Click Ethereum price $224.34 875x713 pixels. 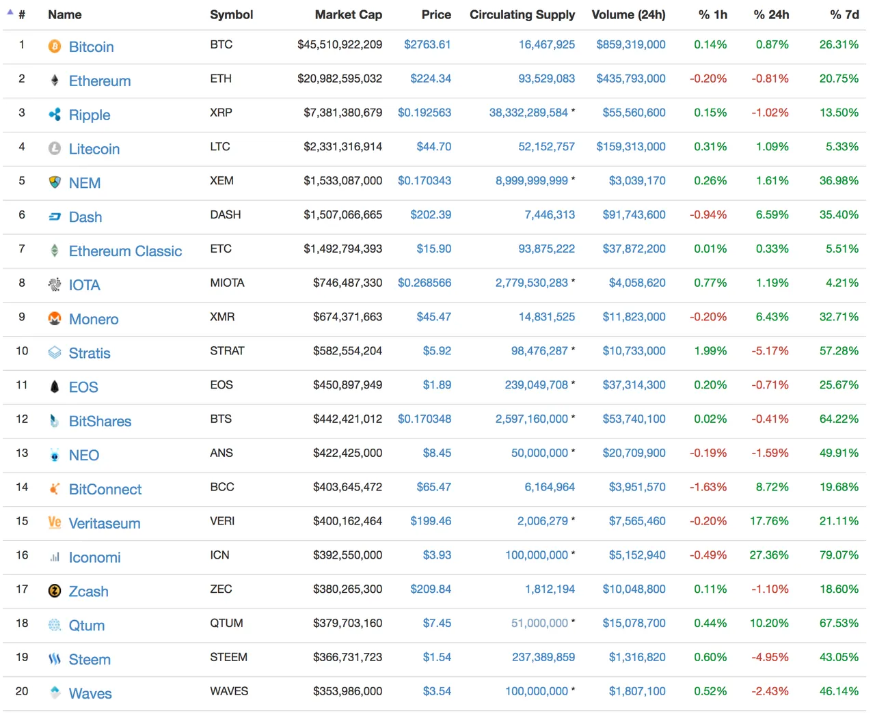click(x=431, y=79)
